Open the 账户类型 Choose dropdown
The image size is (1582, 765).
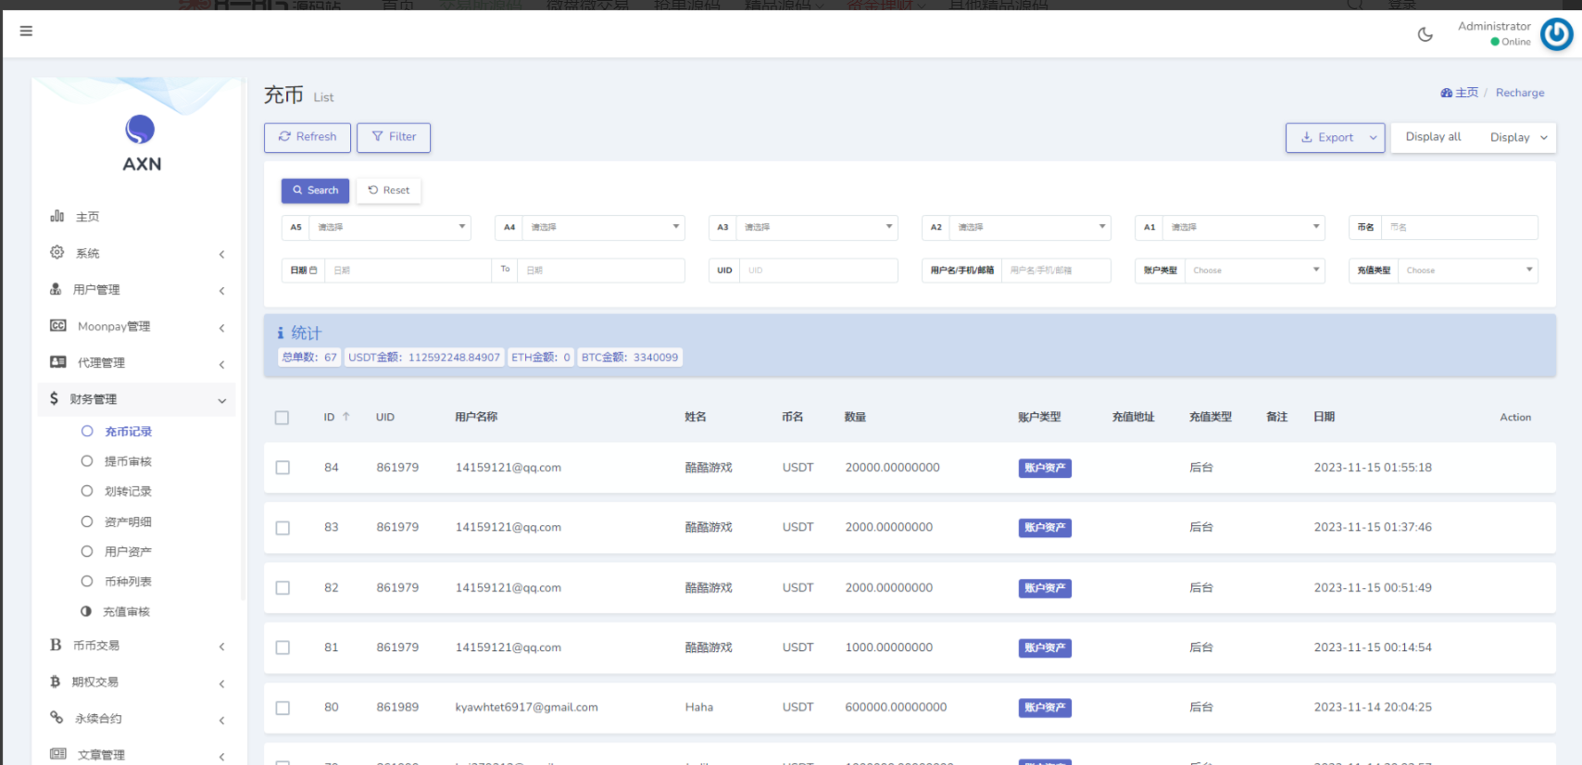pyautogui.click(x=1254, y=270)
